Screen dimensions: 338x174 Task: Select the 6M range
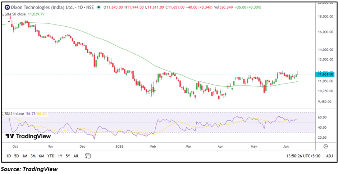[42, 156]
